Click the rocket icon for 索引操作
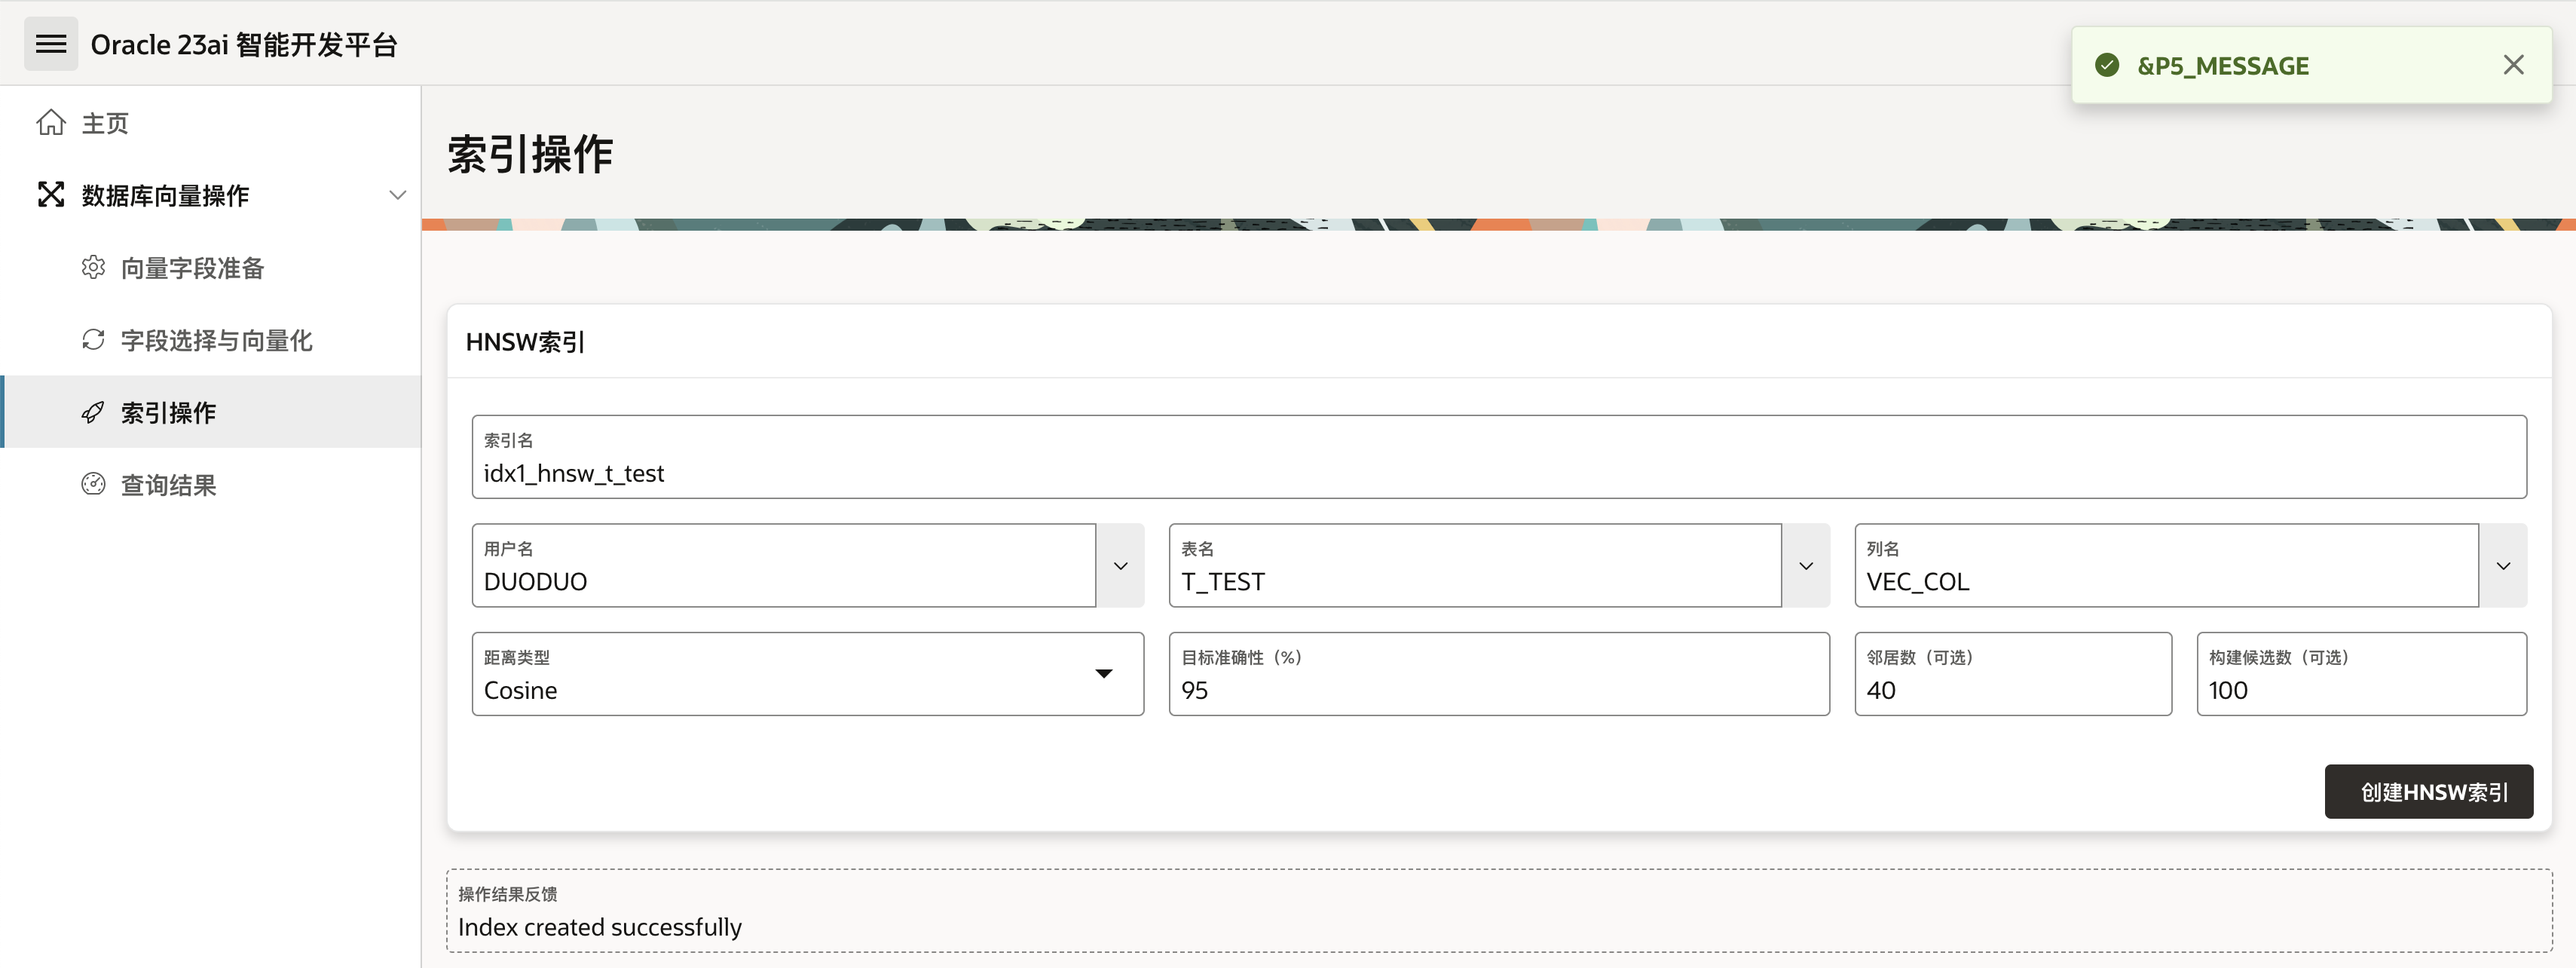Screen dimensions: 2576x968 coord(93,412)
